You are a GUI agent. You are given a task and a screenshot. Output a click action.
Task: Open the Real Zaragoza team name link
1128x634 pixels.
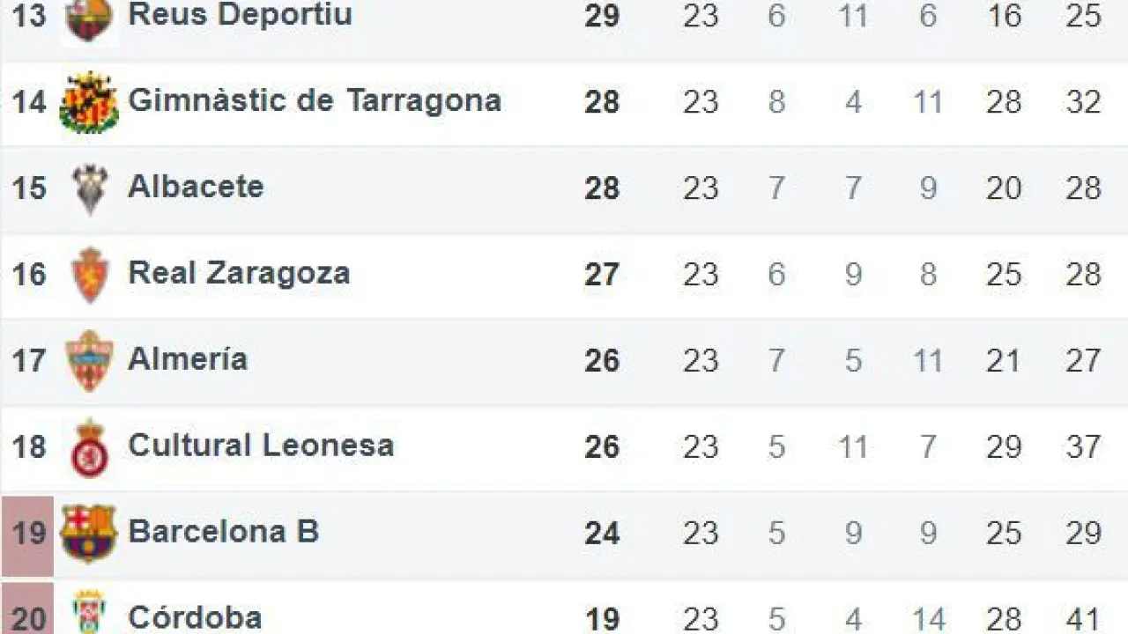pyautogui.click(x=239, y=273)
